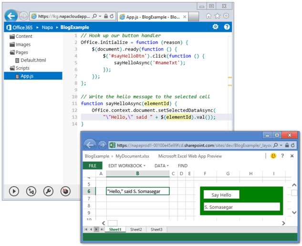Click padlock icon in Napa address bar

pyautogui.click(x=106, y=16)
